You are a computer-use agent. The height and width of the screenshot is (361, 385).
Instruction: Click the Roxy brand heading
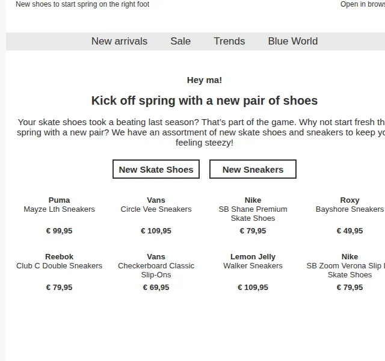pyautogui.click(x=350, y=200)
